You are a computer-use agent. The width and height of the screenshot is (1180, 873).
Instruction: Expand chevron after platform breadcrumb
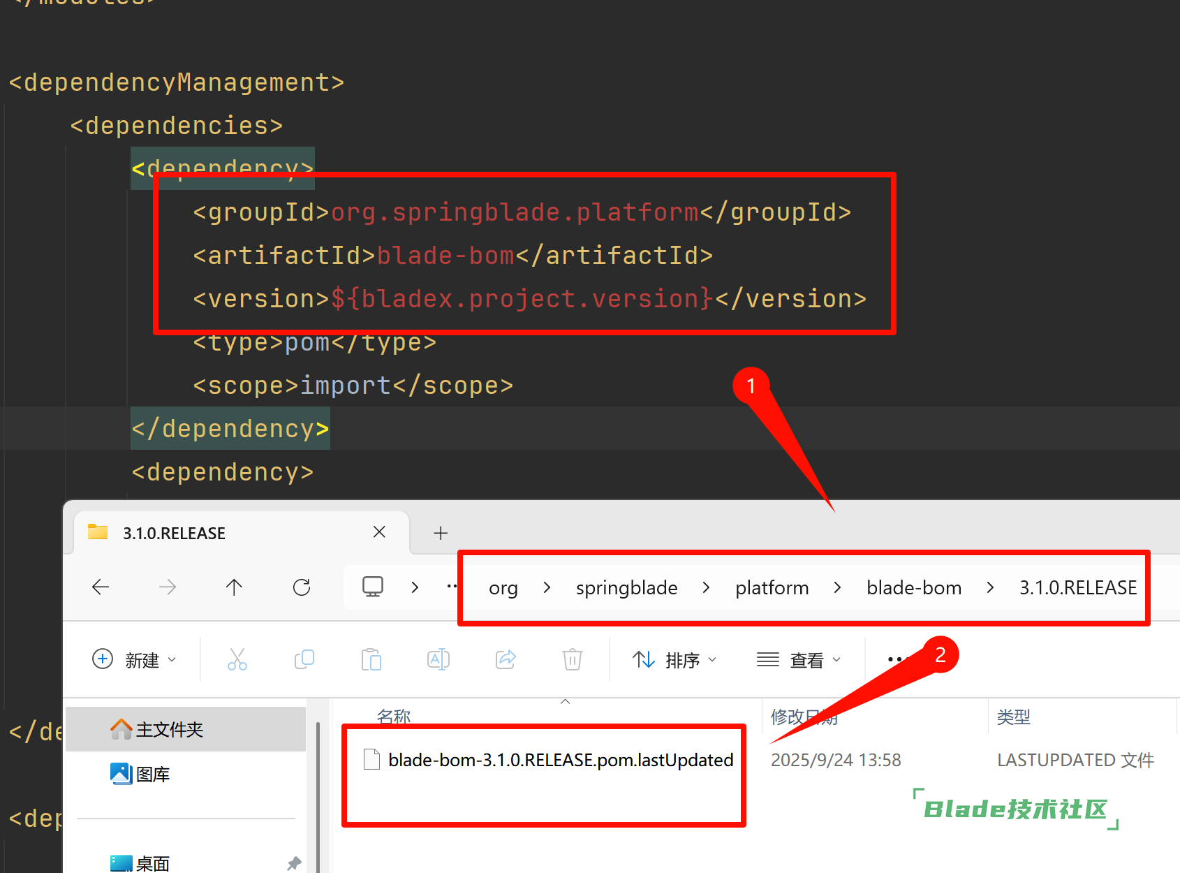click(x=837, y=588)
